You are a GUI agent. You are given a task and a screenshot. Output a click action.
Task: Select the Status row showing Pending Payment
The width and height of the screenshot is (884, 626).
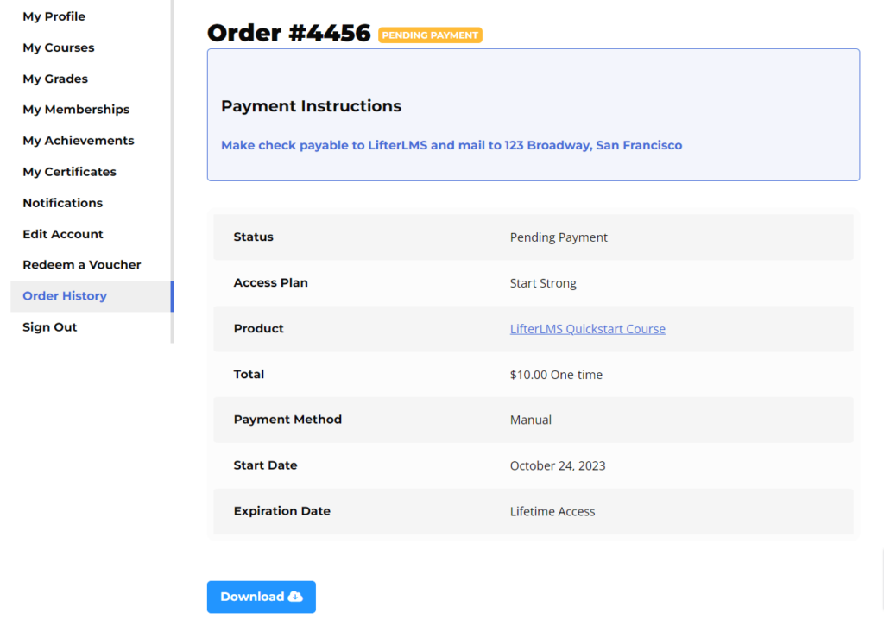click(x=559, y=237)
